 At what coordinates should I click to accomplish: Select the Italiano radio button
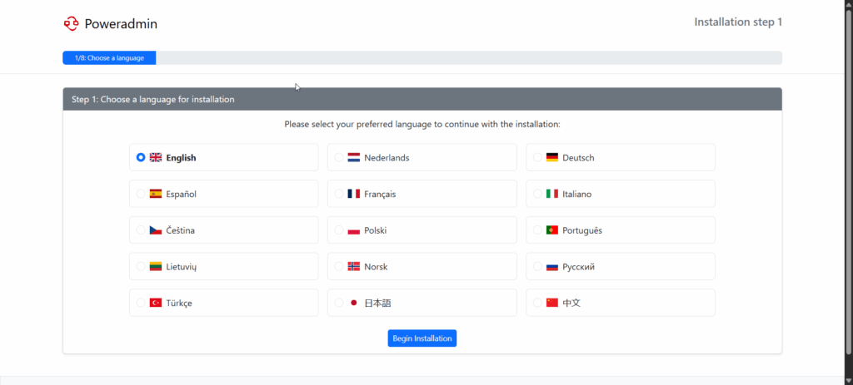(x=537, y=194)
